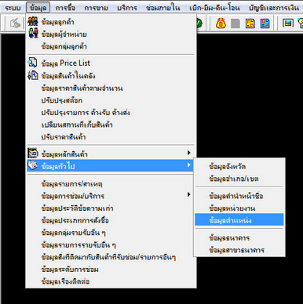Click the disabled hand toolbar icon
Image resolution: width=303 pixels, height=304 pixels.
[15, 24]
